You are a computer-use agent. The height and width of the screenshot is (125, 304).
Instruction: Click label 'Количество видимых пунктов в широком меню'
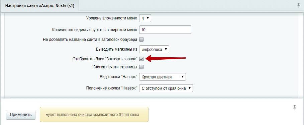[95, 30]
